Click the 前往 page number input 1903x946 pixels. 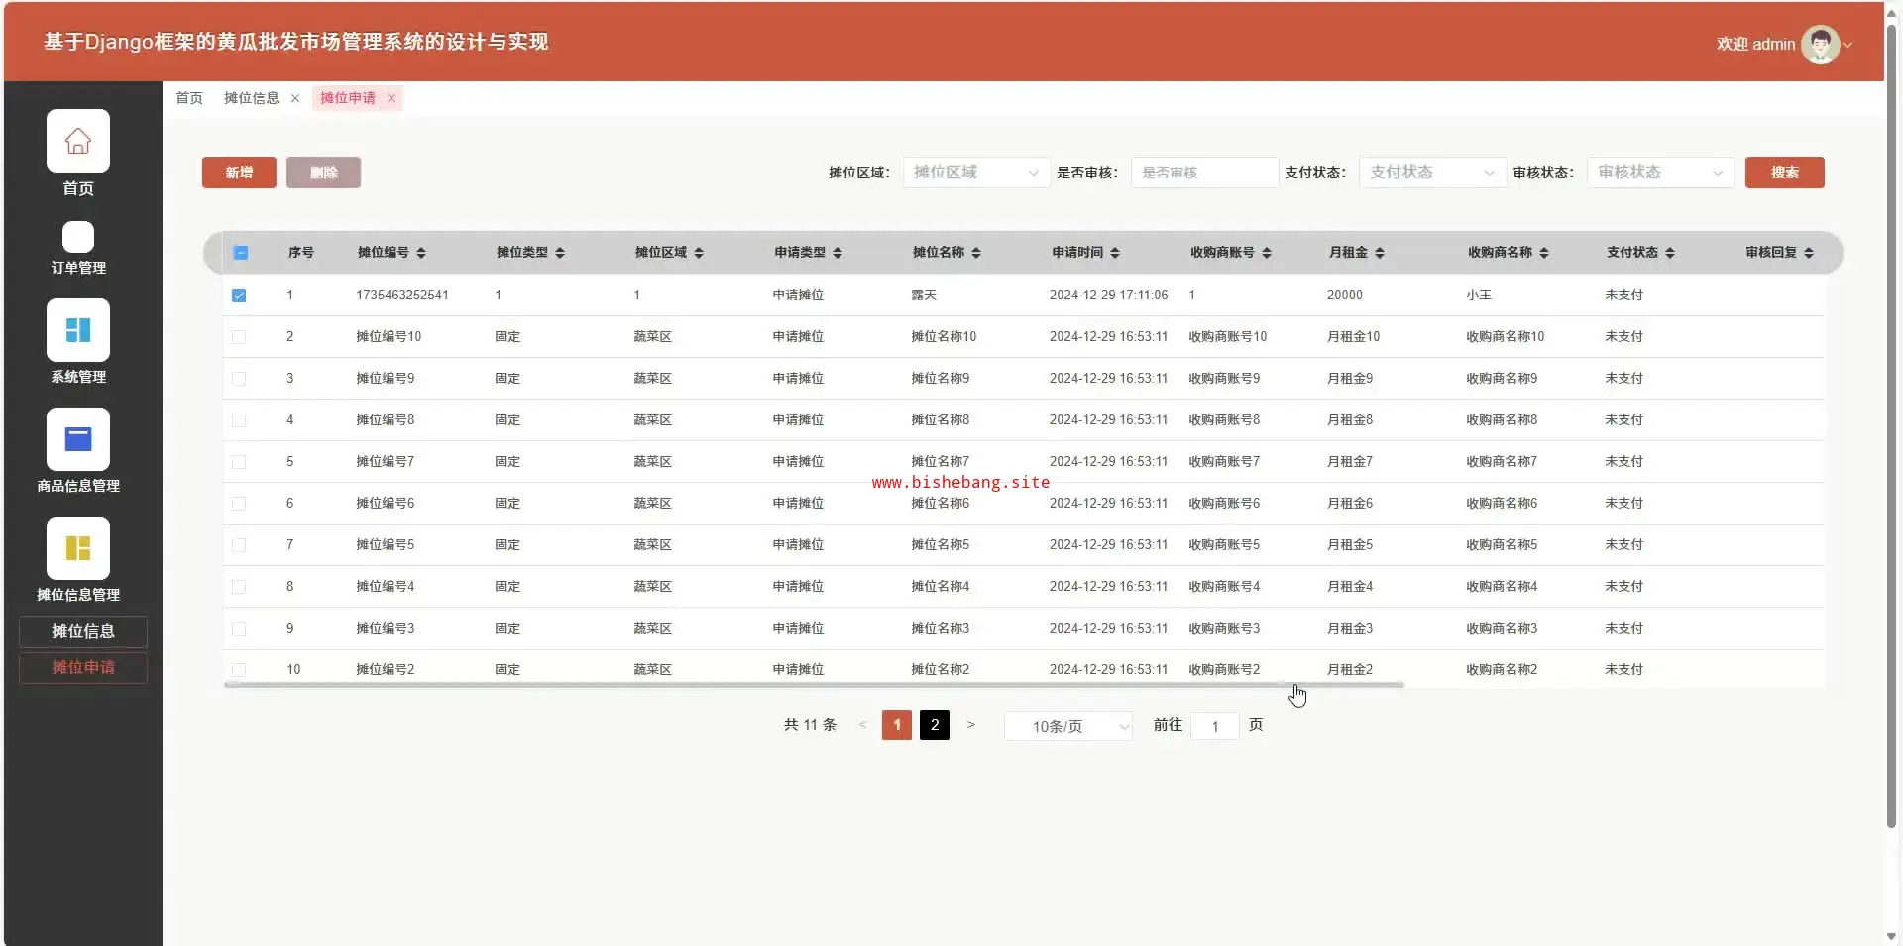pyautogui.click(x=1215, y=726)
